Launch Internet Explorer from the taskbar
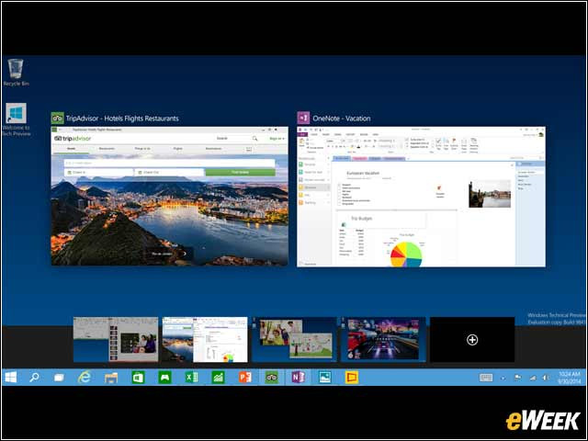This screenshot has width=588, height=441. pyautogui.click(x=85, y=378)
